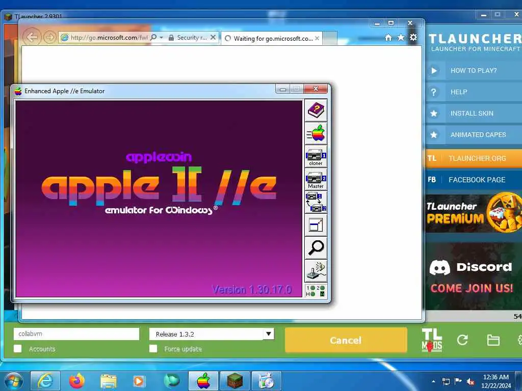Click Internet Explorer back arrow button

(32, 37)
